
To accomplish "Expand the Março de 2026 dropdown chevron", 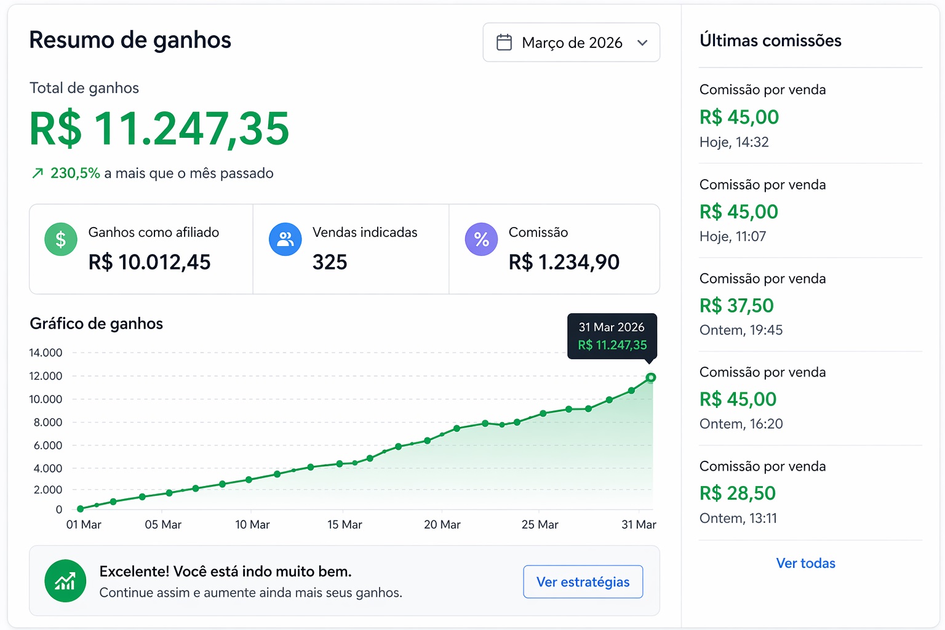I will 642,42.
